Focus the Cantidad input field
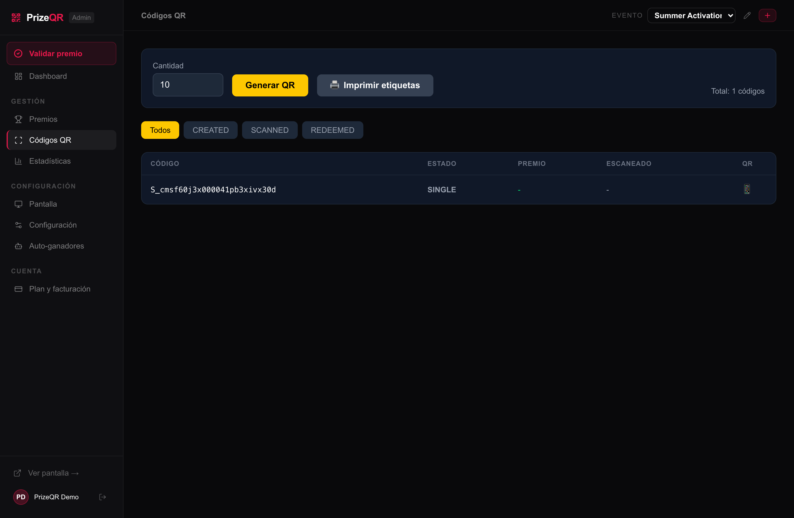This screenshot has width=794, height=518. coord(188,85)
